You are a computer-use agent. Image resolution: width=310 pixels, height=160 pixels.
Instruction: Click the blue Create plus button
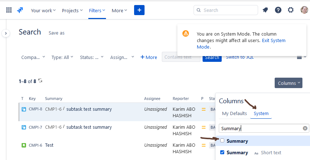tap(139, 10)
